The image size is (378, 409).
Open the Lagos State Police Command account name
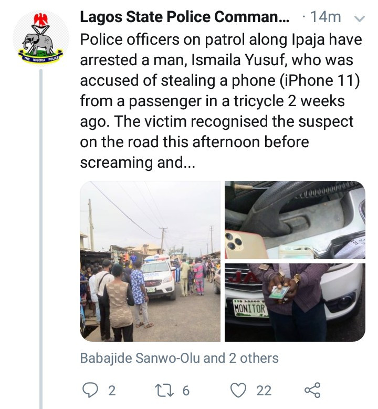184,17
